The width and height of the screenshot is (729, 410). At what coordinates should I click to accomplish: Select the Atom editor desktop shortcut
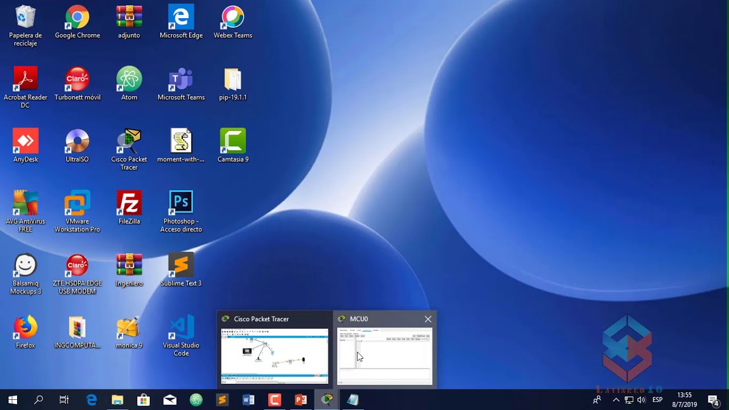[129, 84]
